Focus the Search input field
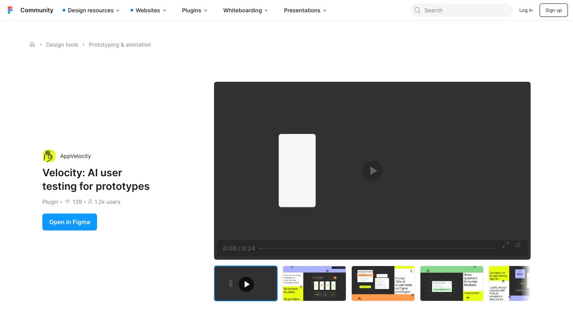Screen dimensions: 573x322 click(x=462, y=10)
